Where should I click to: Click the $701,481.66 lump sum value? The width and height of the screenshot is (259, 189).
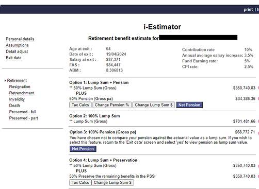click(244, 122)
